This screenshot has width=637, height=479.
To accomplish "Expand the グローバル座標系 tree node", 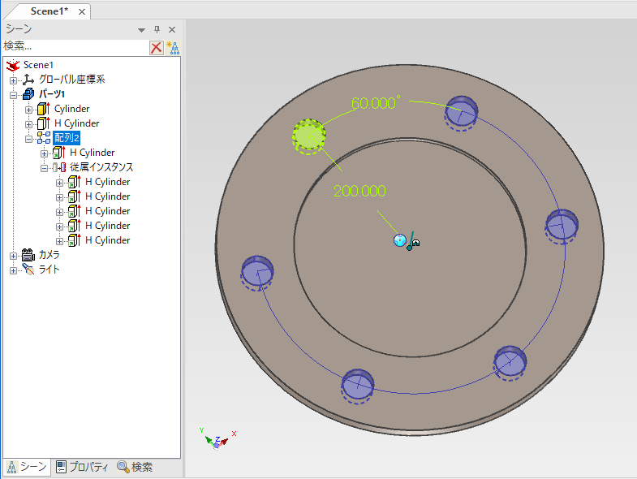I will pyautogui.click(x=13, y=80).
